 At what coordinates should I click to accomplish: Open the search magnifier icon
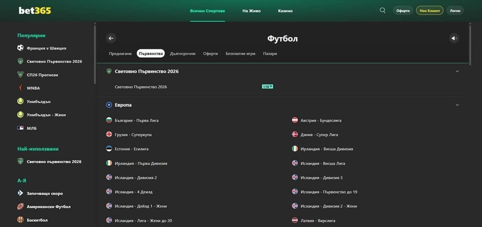tap(382, 10)
